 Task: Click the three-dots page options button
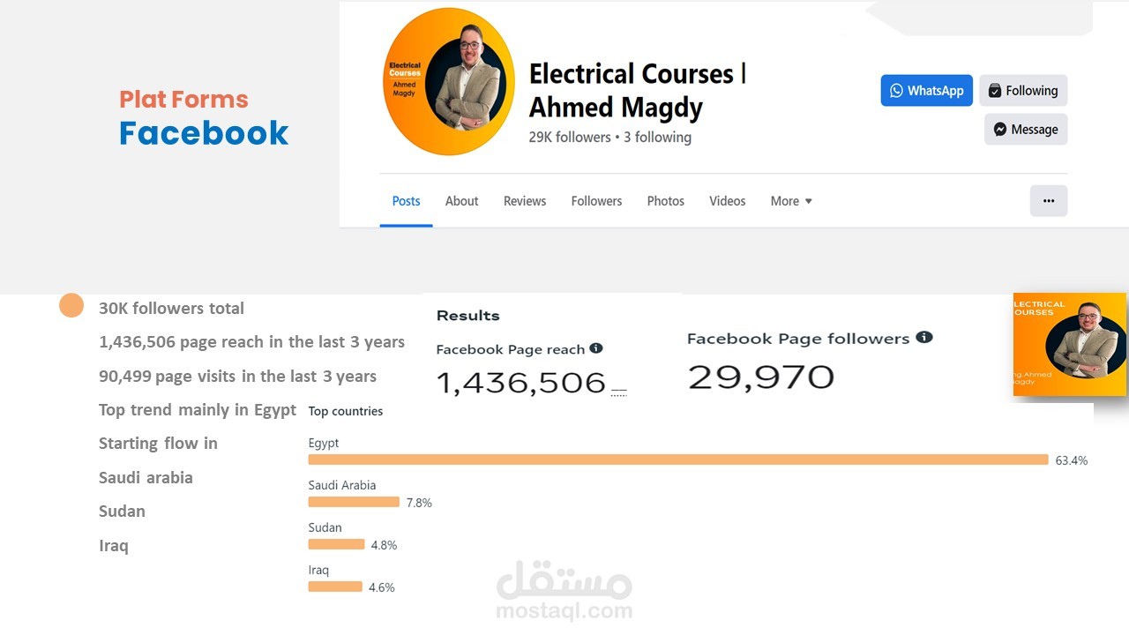tap(1049, 201)
